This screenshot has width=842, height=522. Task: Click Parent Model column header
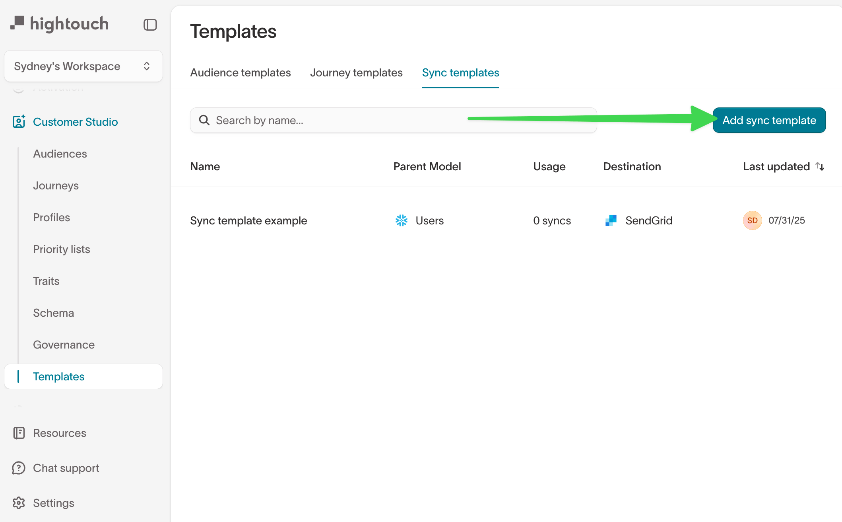pyautogui.click(x=427, y=166)
